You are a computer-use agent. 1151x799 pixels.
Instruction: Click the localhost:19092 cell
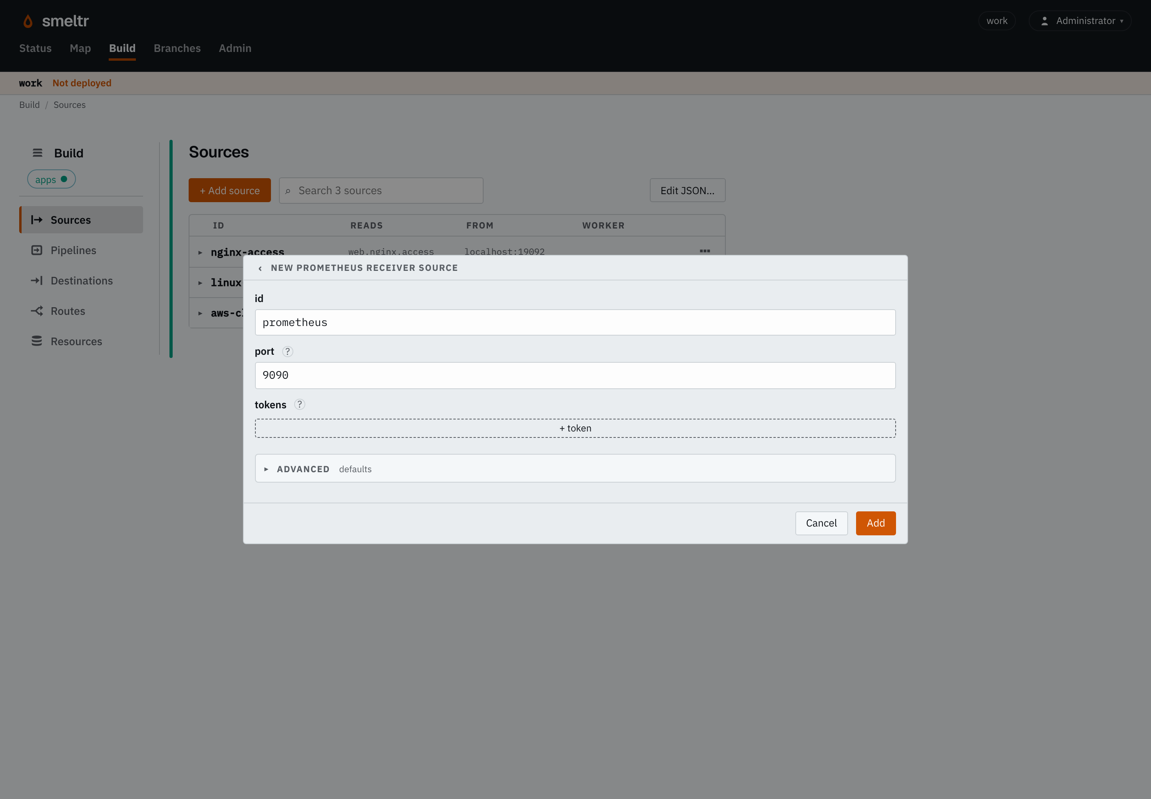pos(504,251)
